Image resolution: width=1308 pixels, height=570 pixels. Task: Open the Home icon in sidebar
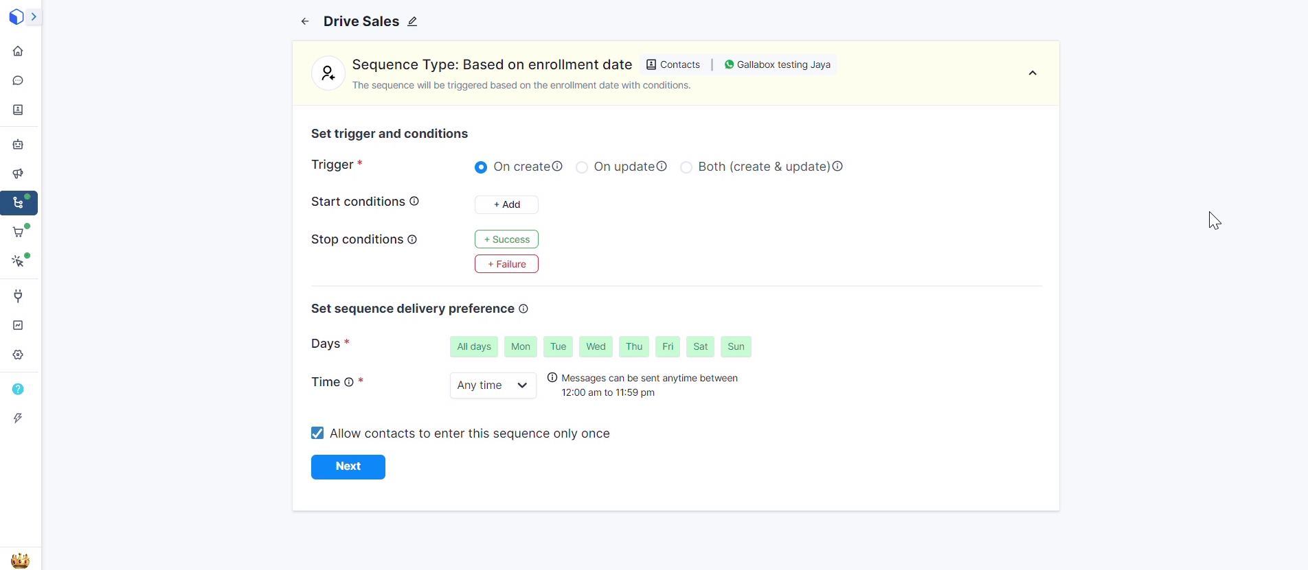pyautogui.click(x=18, y=51)
